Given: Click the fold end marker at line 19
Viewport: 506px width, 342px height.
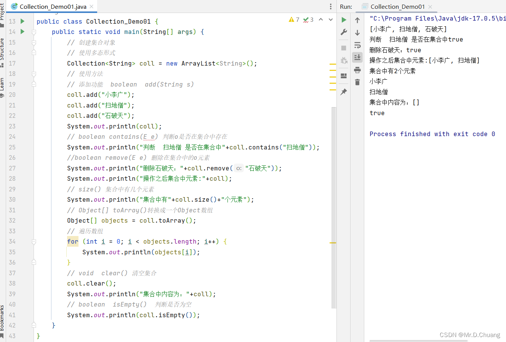Looking at the screenshot, I should 34,84.
